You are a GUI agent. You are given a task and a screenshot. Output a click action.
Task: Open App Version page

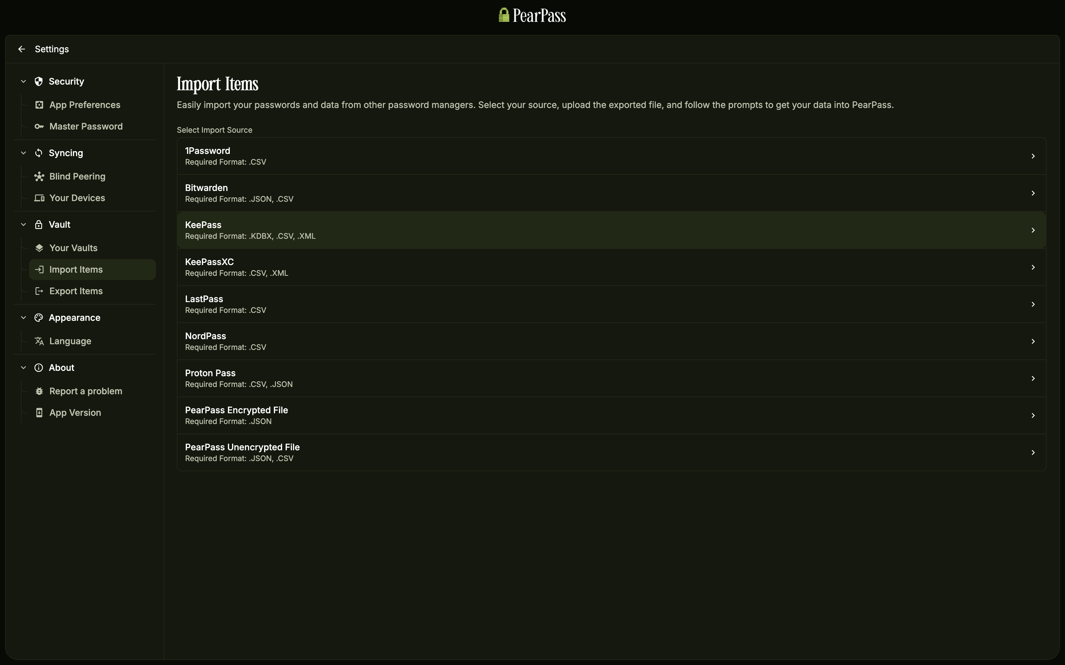[x=93, y=413]
